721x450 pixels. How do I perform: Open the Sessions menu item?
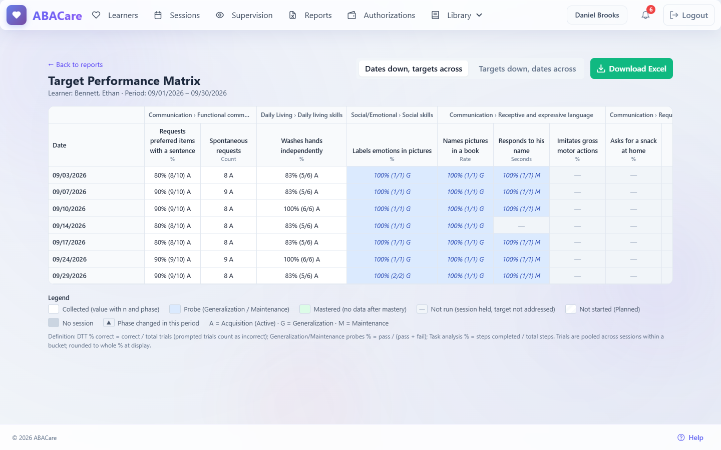pyautogui.click(x=177, y=15)
